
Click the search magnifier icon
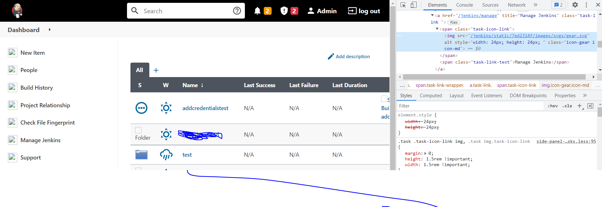pyautogui.click(x=135, y=11)
